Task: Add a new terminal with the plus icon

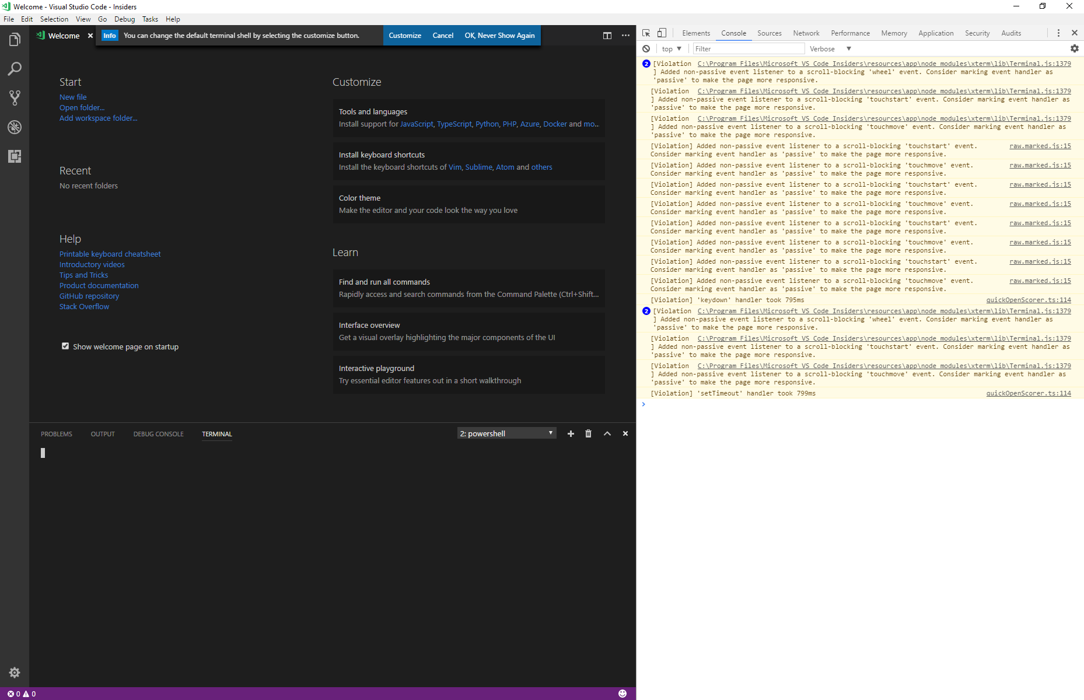Action: click(571, 433)
